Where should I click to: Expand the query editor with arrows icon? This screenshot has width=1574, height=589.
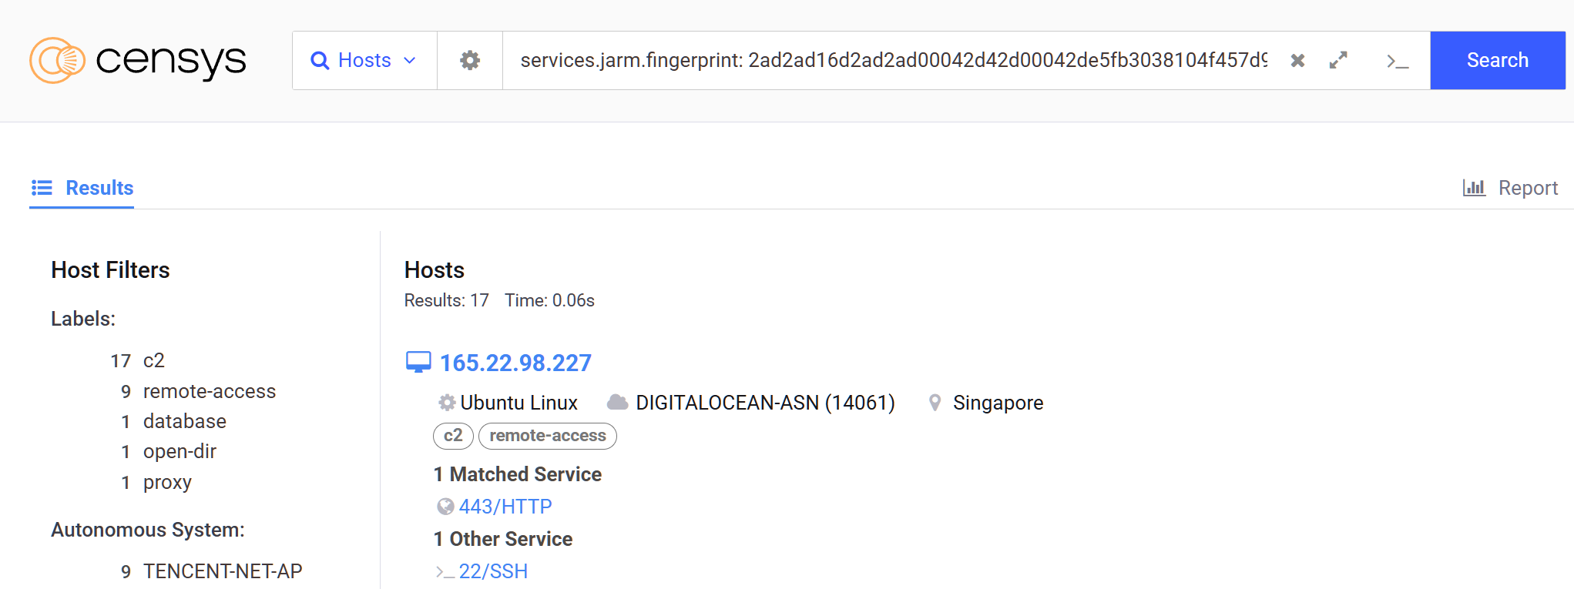point(1338,60)
